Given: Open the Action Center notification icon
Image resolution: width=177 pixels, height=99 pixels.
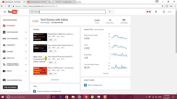Looking at the screenshot, I should coord(173,97).
